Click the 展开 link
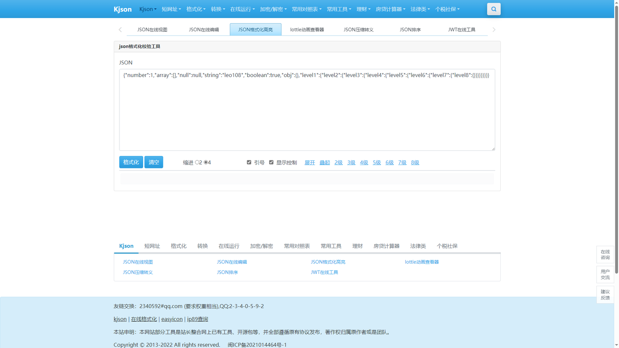This screenshot has width=619, height=348. [x=309, y=162]
